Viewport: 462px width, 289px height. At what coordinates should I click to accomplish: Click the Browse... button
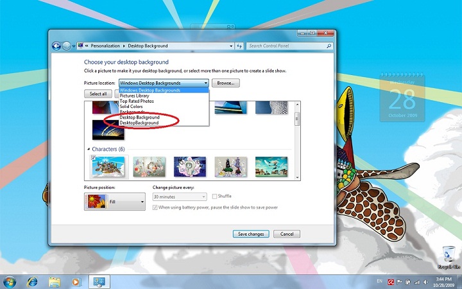coord(226,83)
